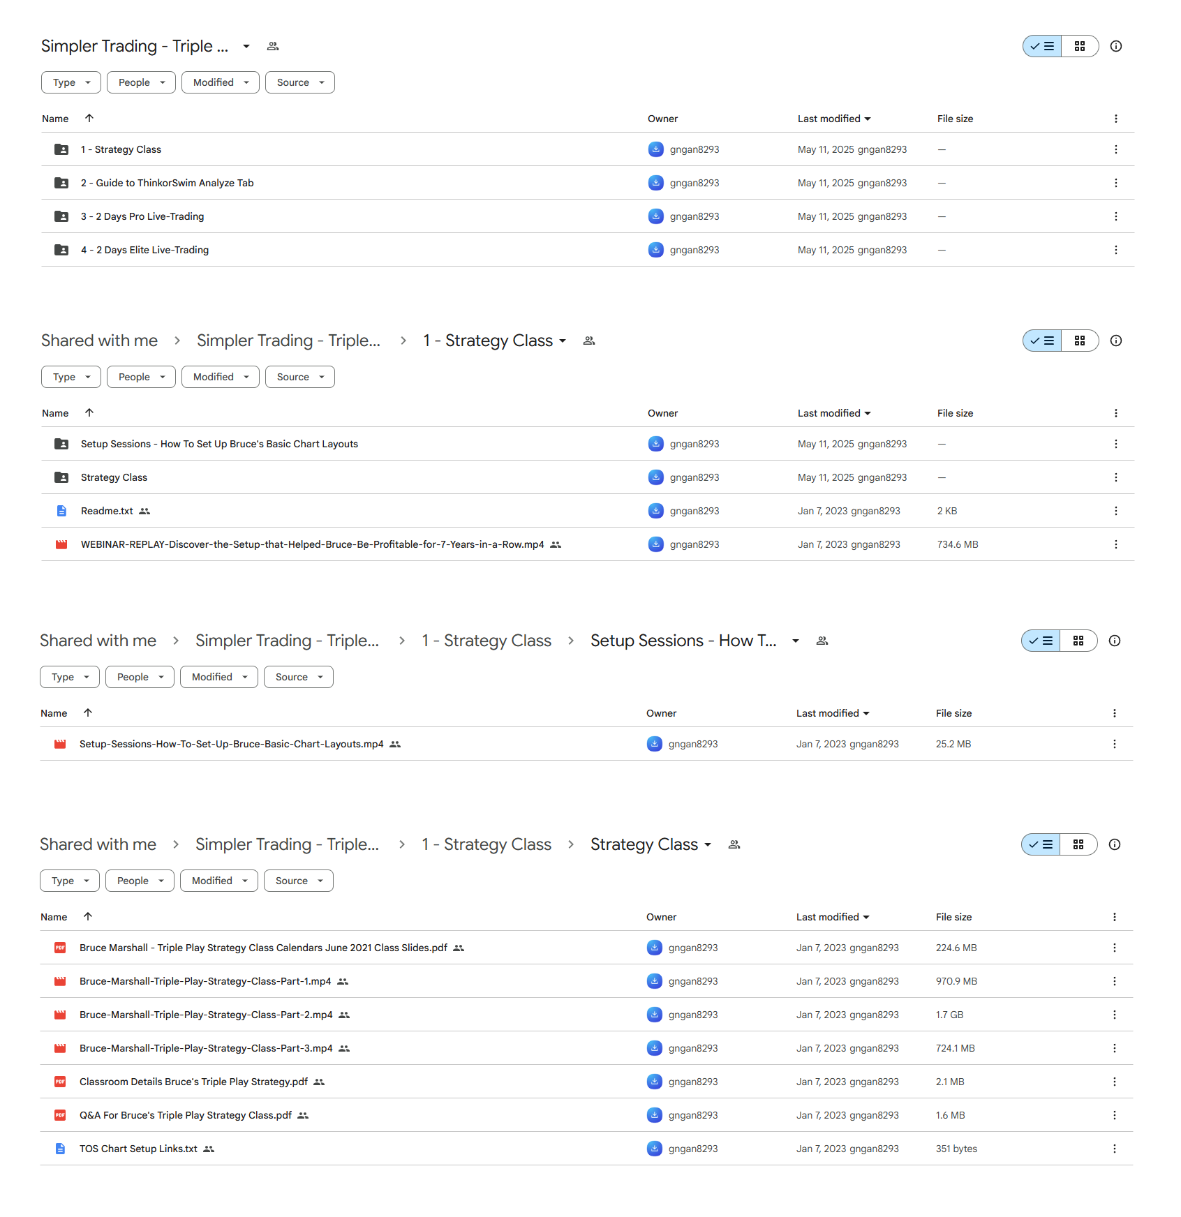Click the video icon of Setup-Sessions-How-To-Set-Up-Bruce-Basic-Chart-Layouts.mp4
The height and width of the screenshot is (1217, 1181).
click(60, 744)
